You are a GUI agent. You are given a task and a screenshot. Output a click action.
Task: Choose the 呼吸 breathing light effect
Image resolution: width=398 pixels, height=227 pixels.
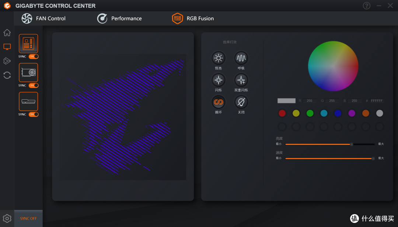tap(241, 58)
